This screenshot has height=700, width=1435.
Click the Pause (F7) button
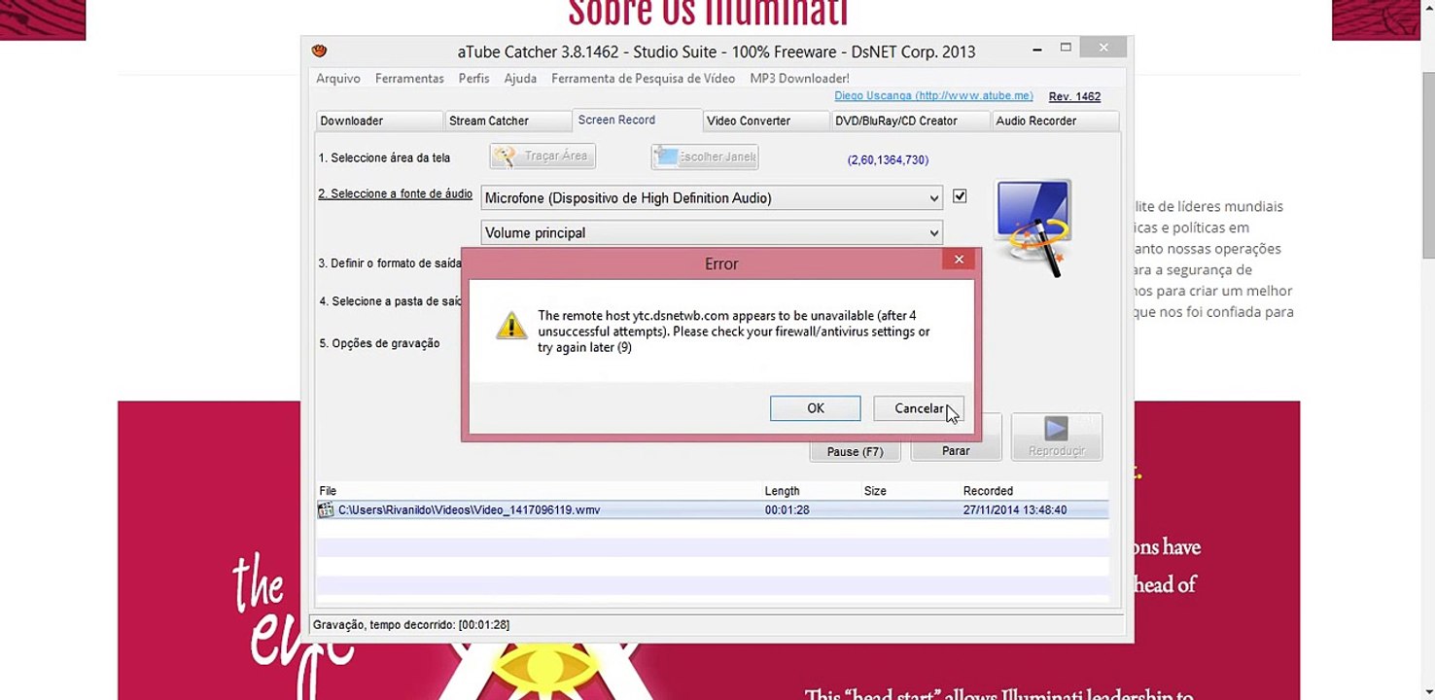pyautogui.click(x=856, y=451)
